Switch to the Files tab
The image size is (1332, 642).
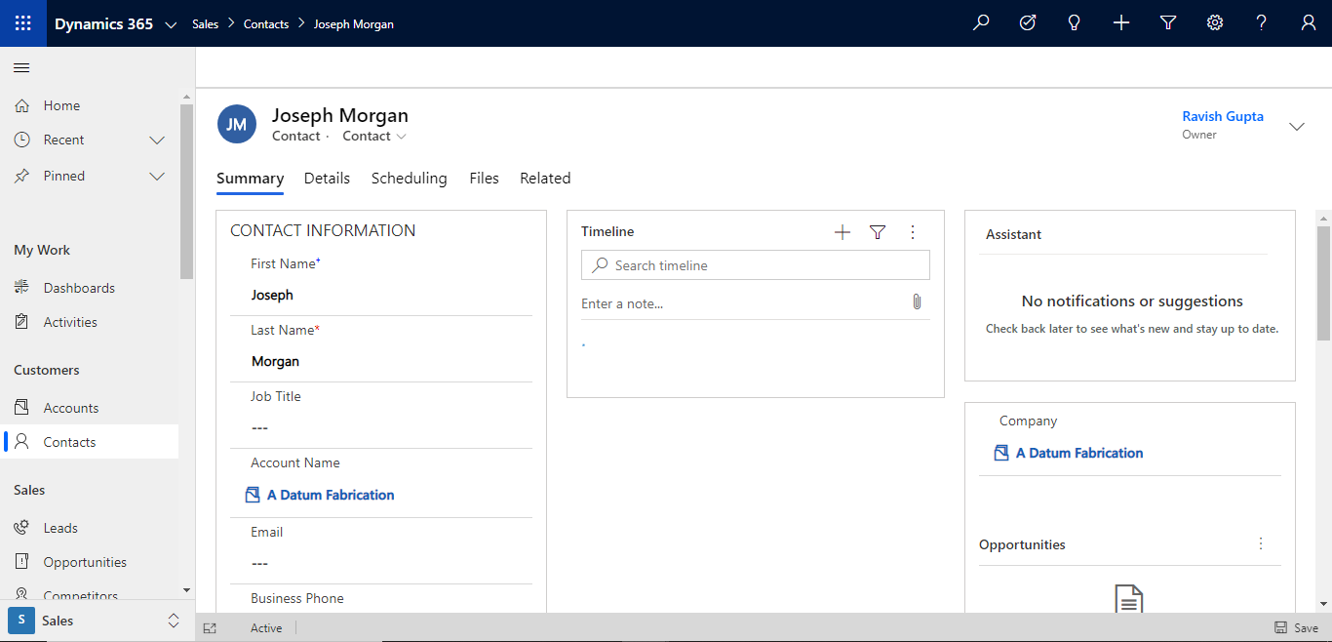tap(484, 179)
